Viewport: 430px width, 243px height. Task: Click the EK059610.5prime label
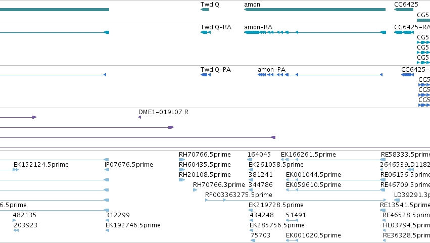pyautogui.click(x=313, y=185)
